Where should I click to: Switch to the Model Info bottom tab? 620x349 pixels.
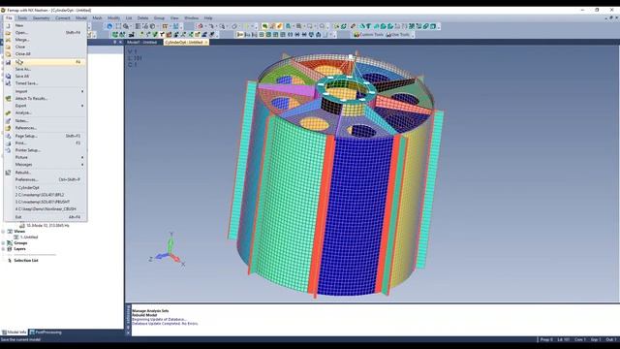pos(15,333)
